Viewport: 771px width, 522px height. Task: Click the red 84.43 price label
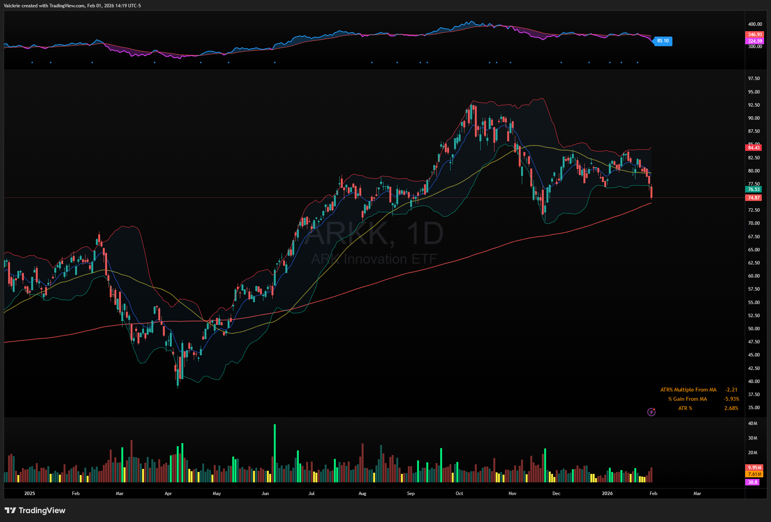click(x=754, y=148)
